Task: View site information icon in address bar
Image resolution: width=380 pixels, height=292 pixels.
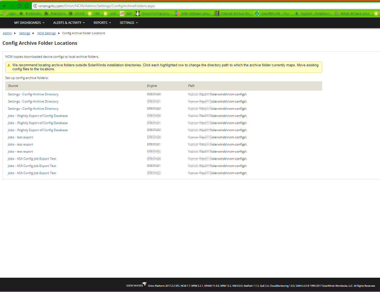Action: 35,6
